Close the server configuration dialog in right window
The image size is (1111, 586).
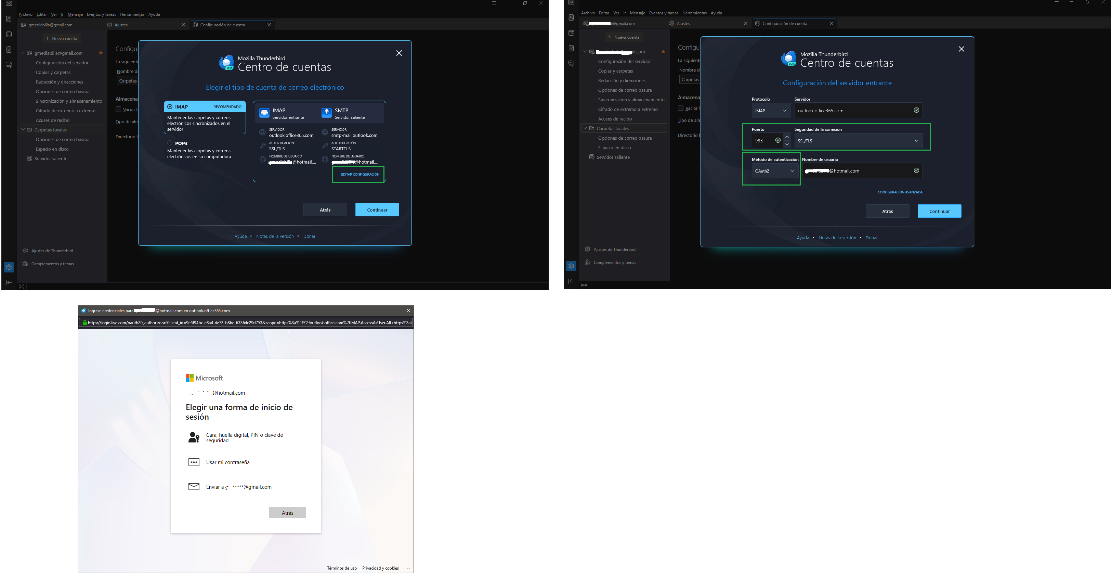(x=961, y=49)
